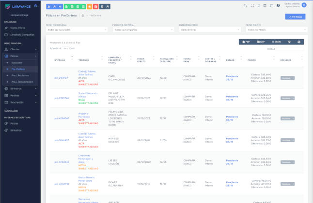Open the notifications bell

coord(259,5)
